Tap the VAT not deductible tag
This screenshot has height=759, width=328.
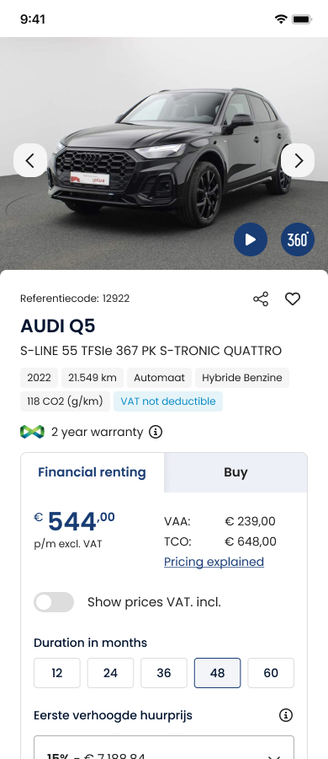point(168,401)
